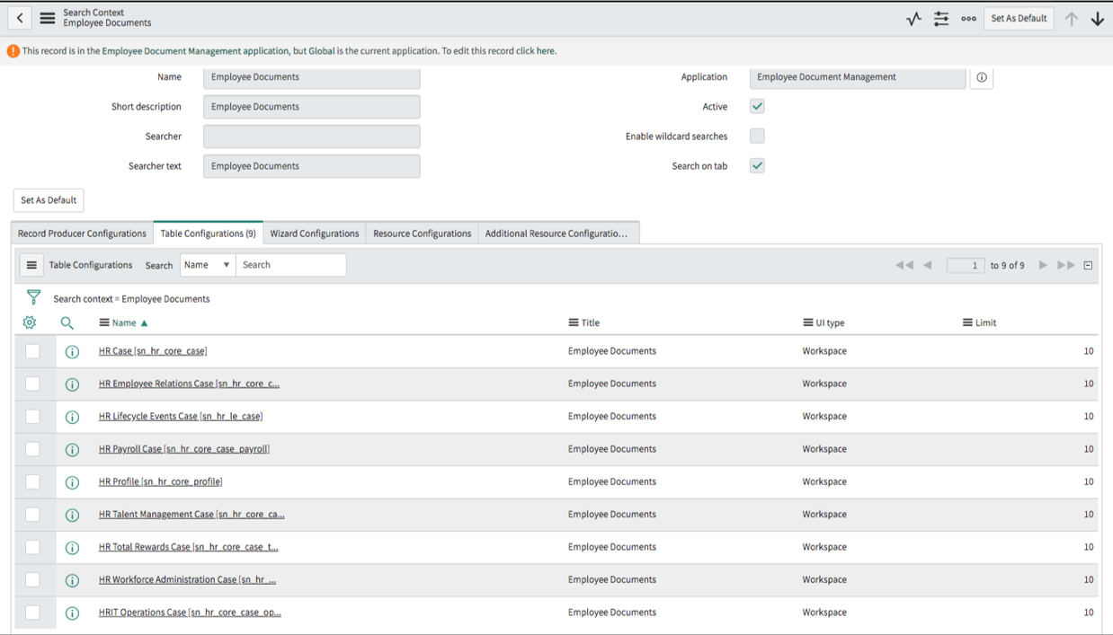Open HR Lifecycle Events Case link
The height and width of the screenshot is (635, 1113).
coord(181,417)
